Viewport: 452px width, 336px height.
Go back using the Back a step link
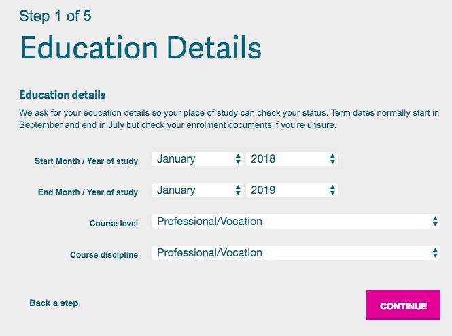[x=54, y=303]
